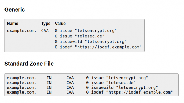
Task: Click CAA in the last zone file line
Action: [x=70, y=92]
